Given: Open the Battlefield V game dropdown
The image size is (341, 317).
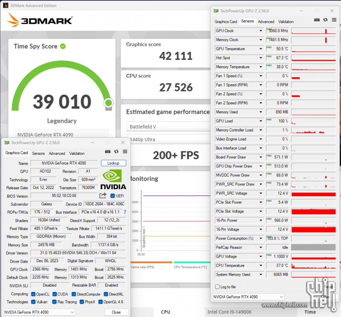Looking at the screenshot, I should click(x=168, y=127).
